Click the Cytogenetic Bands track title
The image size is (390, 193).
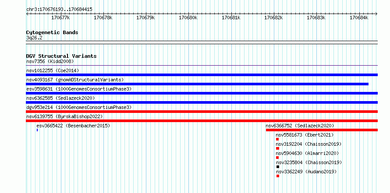pyautogui.click(x=52, y=32)
